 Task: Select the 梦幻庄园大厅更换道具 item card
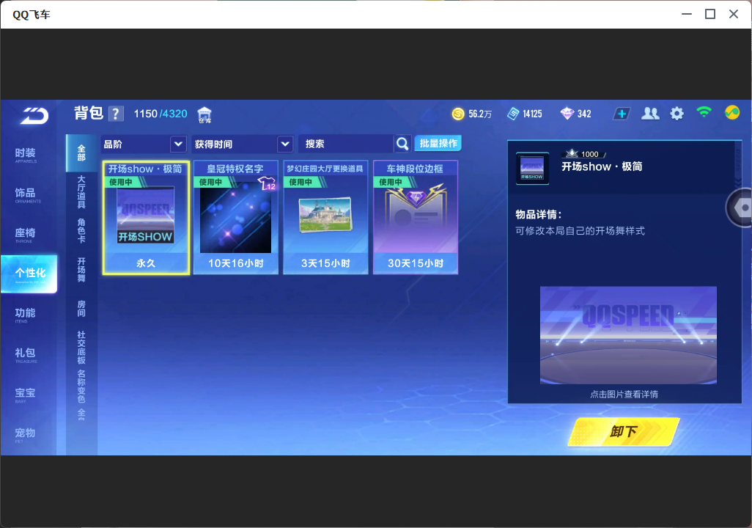(x=325, y=218)
